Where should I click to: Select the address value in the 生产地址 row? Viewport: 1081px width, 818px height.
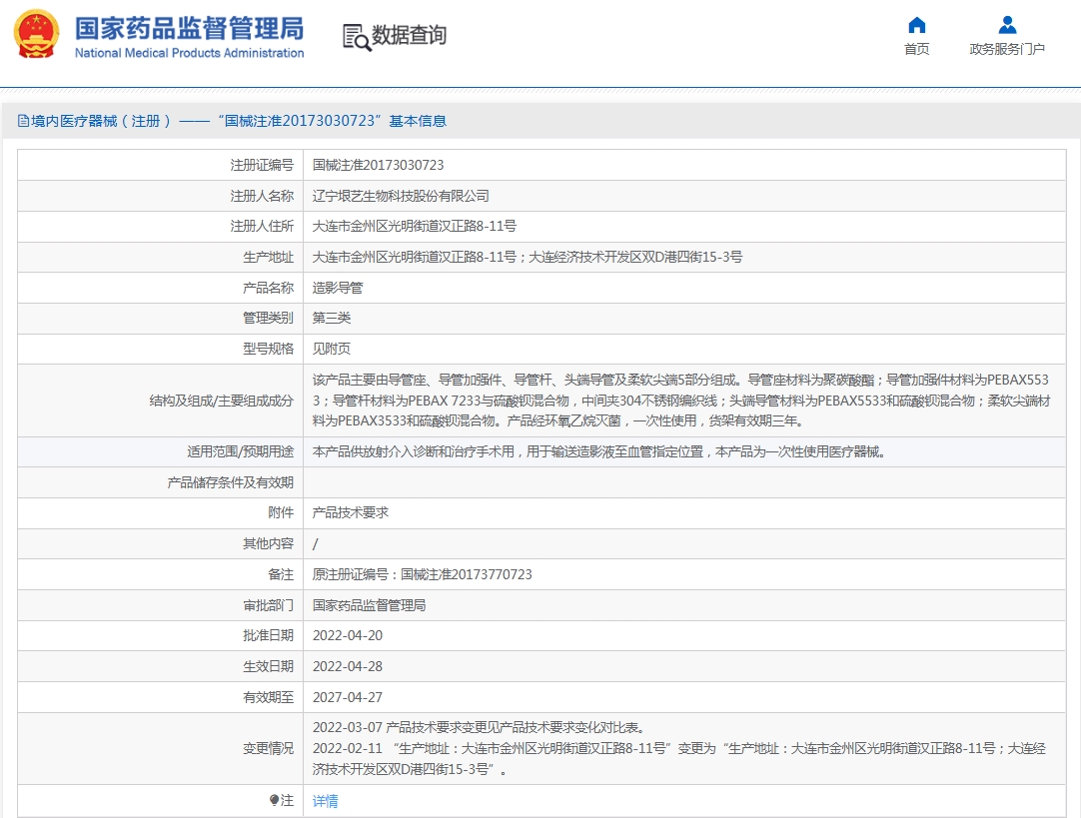528,257
